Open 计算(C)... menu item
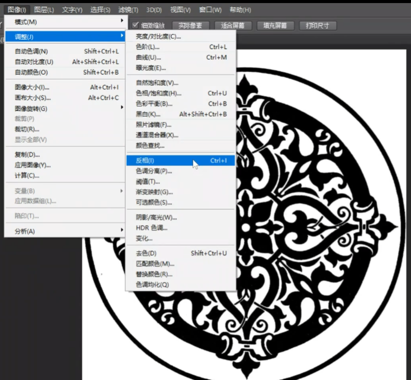The image size is (411, 380). 65,176
